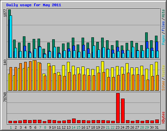The height and width of the screenshot is (131, 167).
Task: Click day '28' on the x-axis
Action: 142,127
